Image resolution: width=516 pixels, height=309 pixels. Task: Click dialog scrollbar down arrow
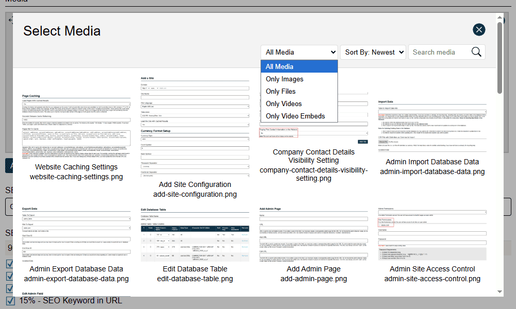coord(499,291)
